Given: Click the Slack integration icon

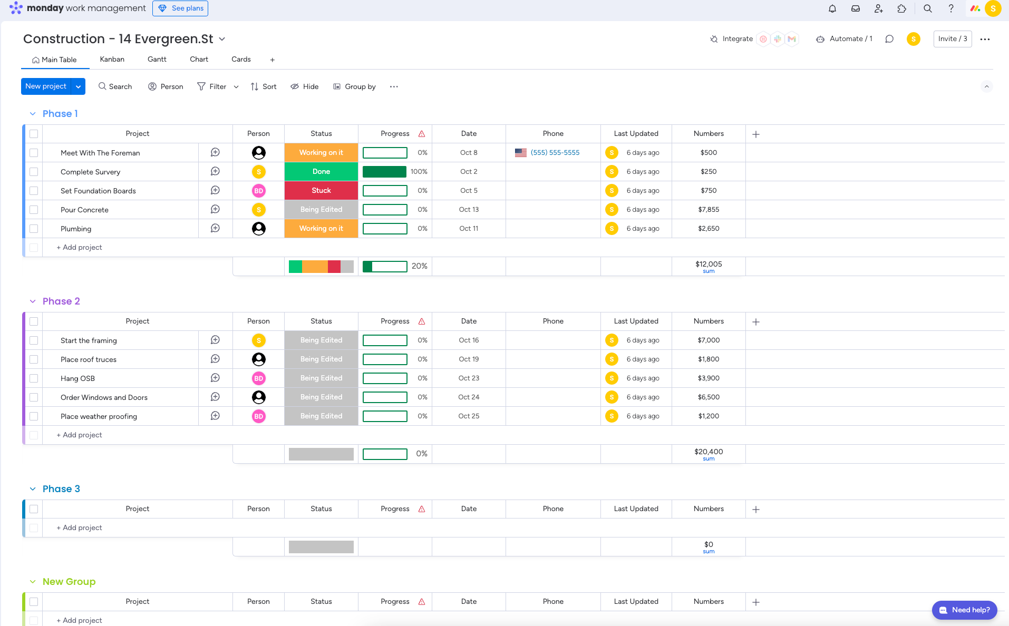Looking at the screenshot, I should 778,39.
